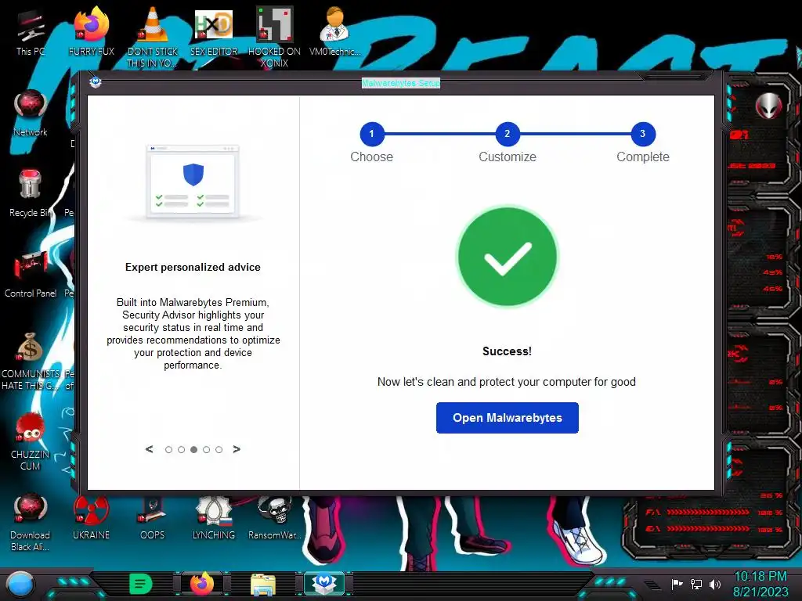Open Download Black Ali... desktop icon
Viewport: 802px width, 601px height.
[31, 522]
